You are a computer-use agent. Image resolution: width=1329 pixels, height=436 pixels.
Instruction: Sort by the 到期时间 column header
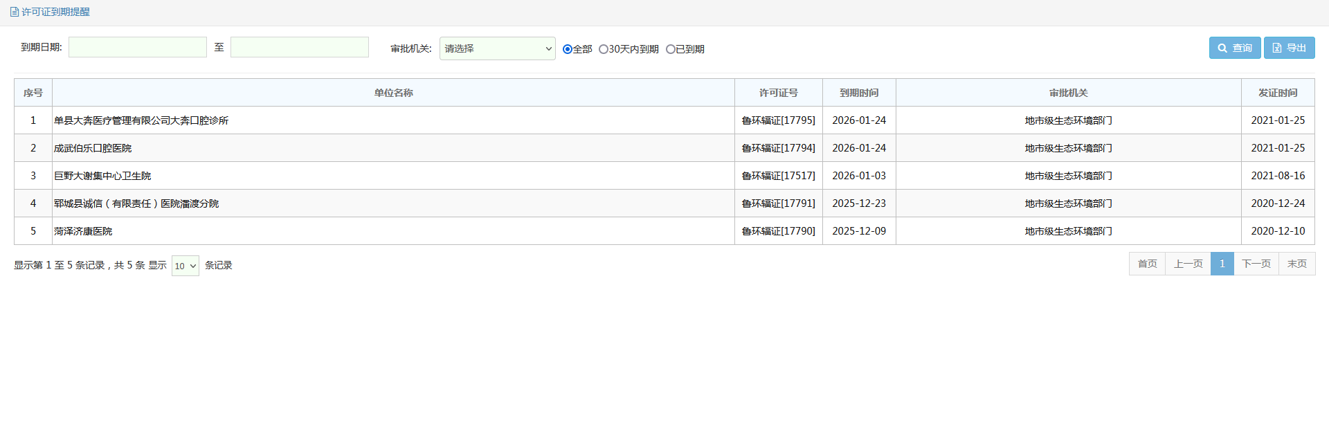pos(859,93)
